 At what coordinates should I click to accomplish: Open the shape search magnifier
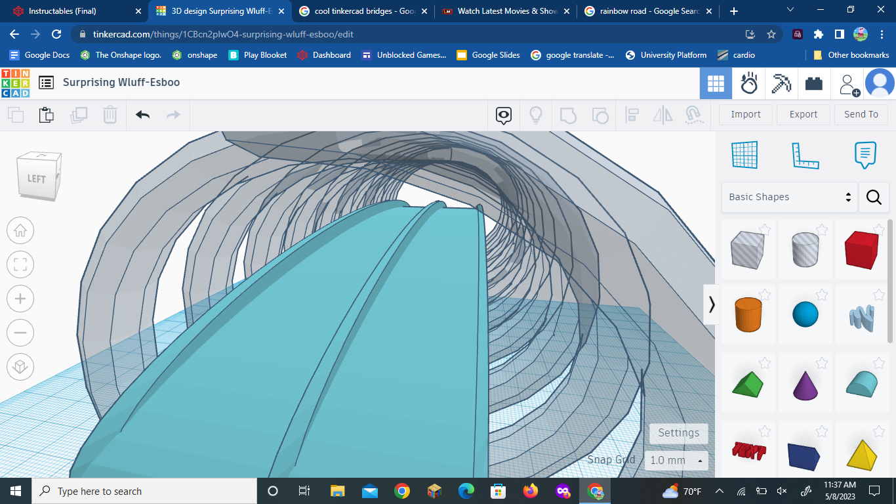(874, 197)
